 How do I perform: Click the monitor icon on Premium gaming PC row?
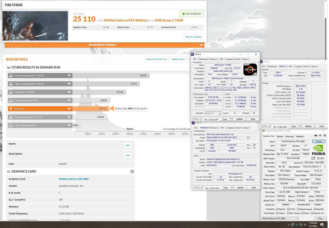coord(11,75)
